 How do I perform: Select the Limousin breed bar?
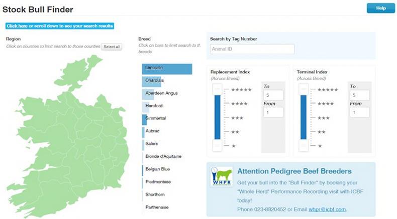(167, 68)
